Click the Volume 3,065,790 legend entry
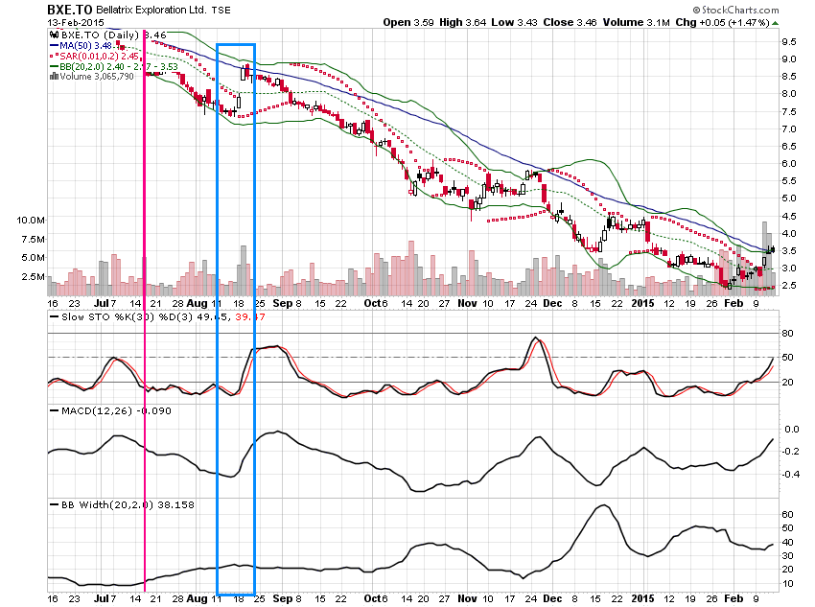Viewport: 815px width, 607px height. (x=92, y=77)
